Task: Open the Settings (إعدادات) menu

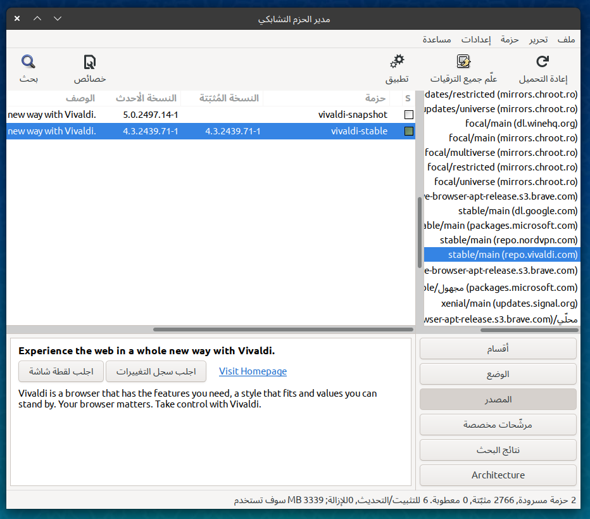Action: click(x=475, y=39)
